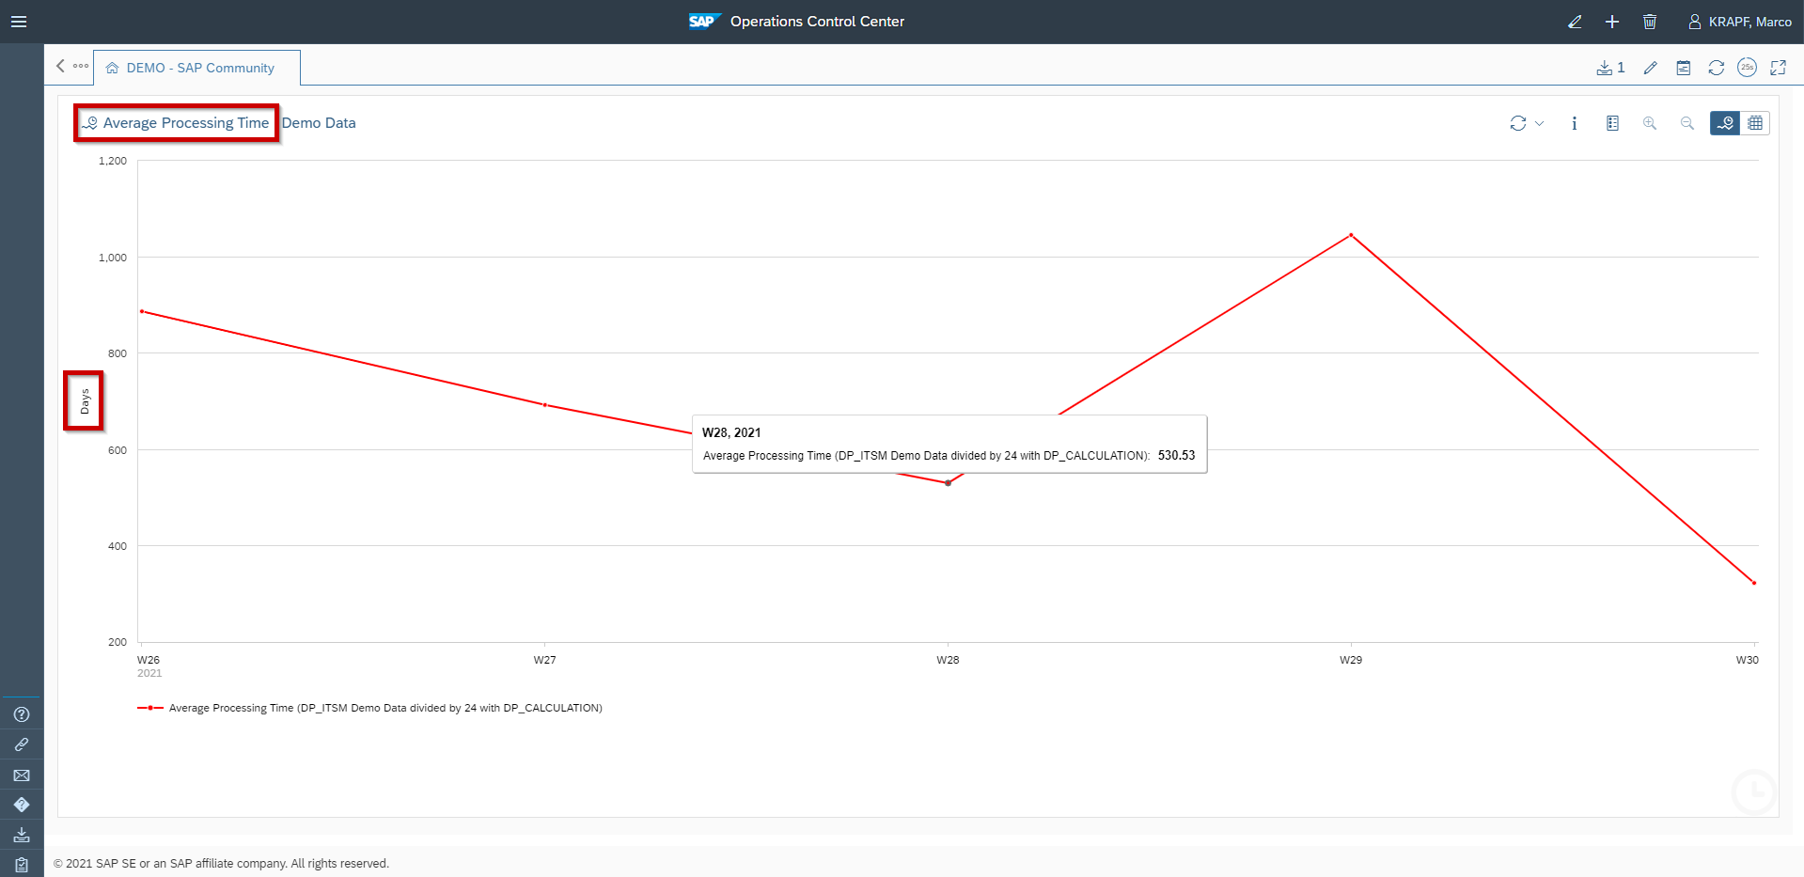Expand the three-dots breadcrumb overflow
Viewport: 1804px width, 877px height.
tap(81, 67)
